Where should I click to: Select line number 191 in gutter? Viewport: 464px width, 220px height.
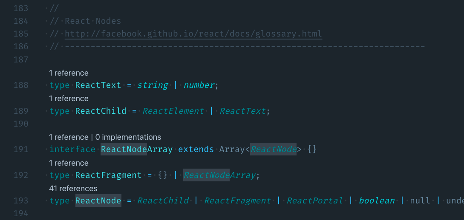point(21,149)
